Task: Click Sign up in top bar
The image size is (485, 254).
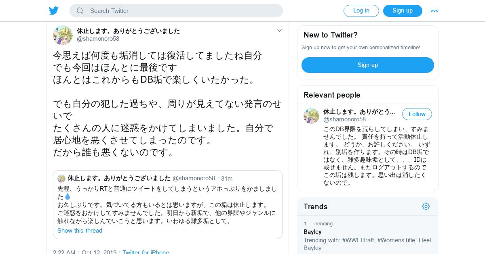Action: (403, 11)
